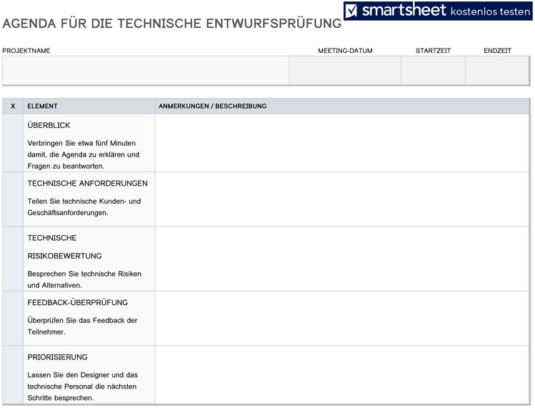Image resolution: width=535 pixels, height=408 pixels.
Task: Select the Startzeit input field
Action: click(x=433, y=70)
